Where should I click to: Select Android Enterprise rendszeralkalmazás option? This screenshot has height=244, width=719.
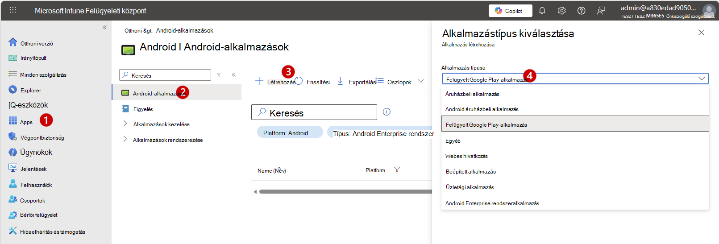coord(575,203)
